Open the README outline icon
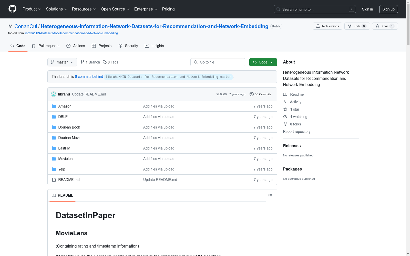 tap(270, 196)
